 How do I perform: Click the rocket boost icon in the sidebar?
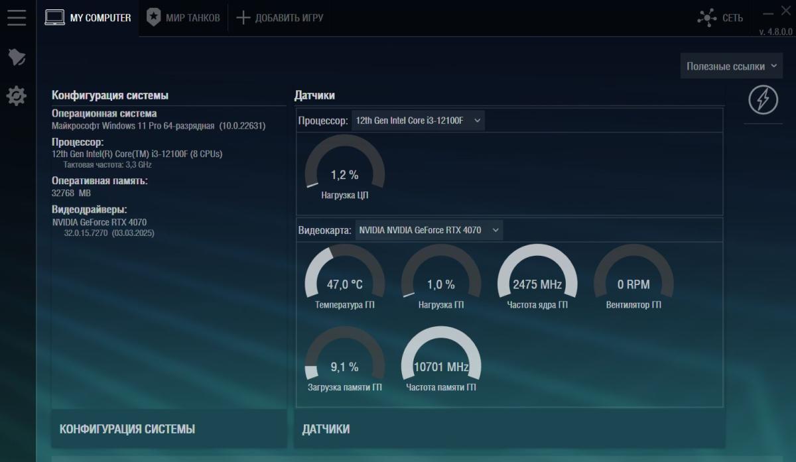(x=17, y=58)
